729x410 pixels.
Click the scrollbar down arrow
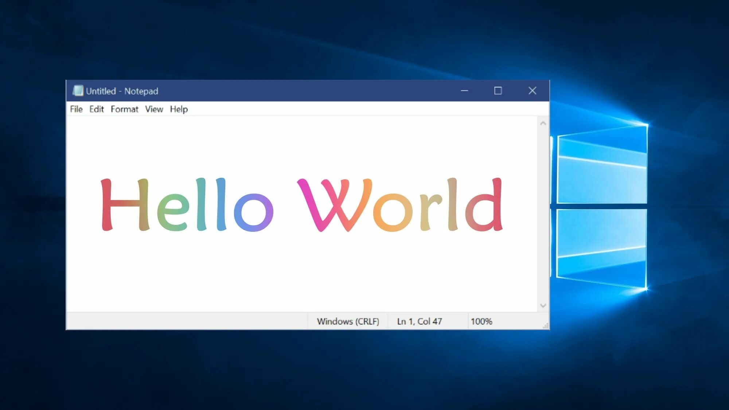543,305
